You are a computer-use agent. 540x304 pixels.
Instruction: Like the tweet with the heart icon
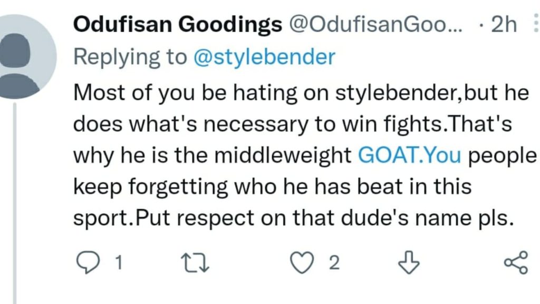pyautogui.click(x=302, y=263)
